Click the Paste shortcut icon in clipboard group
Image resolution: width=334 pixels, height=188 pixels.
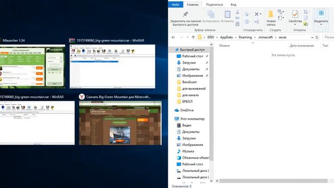pos(237,24)
